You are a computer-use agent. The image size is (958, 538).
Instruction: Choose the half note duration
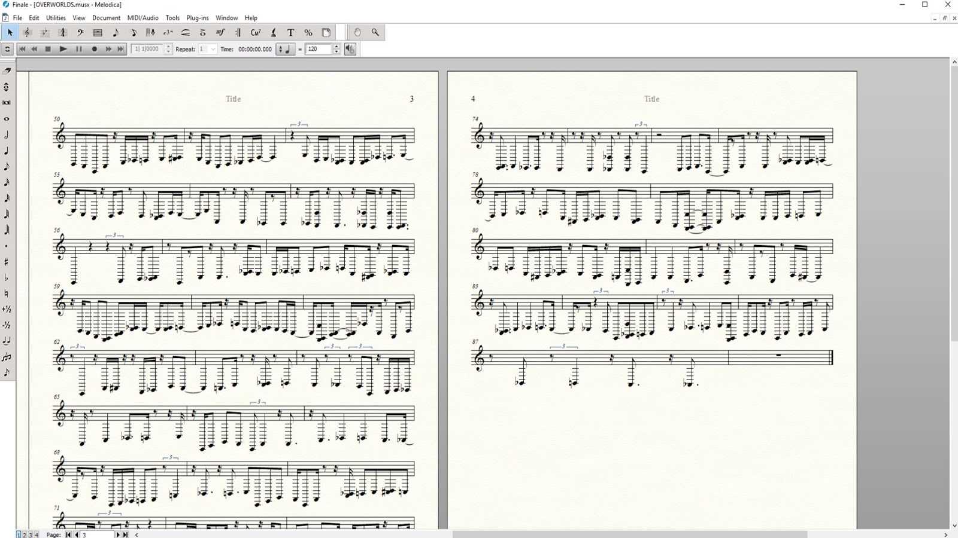click(x=7, y=135)
